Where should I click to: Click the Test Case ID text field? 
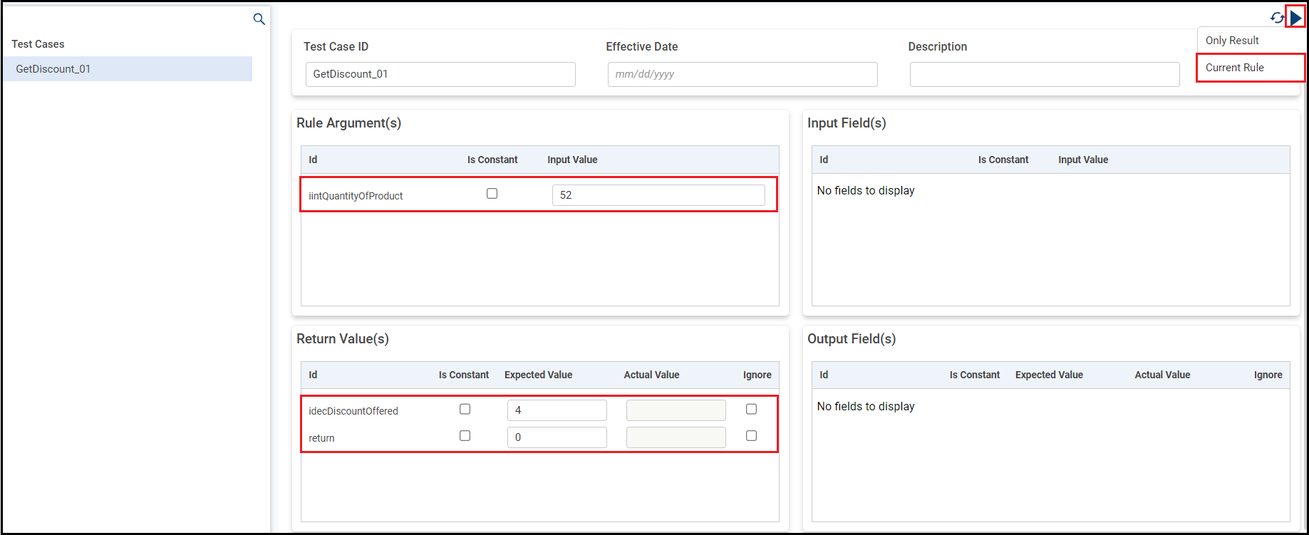click(x=440, y=74)
